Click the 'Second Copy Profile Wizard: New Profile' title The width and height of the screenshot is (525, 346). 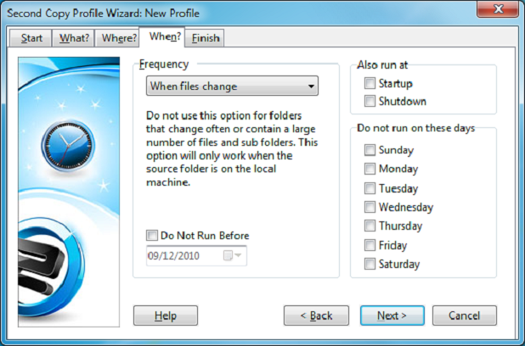(x=103, y=14)
